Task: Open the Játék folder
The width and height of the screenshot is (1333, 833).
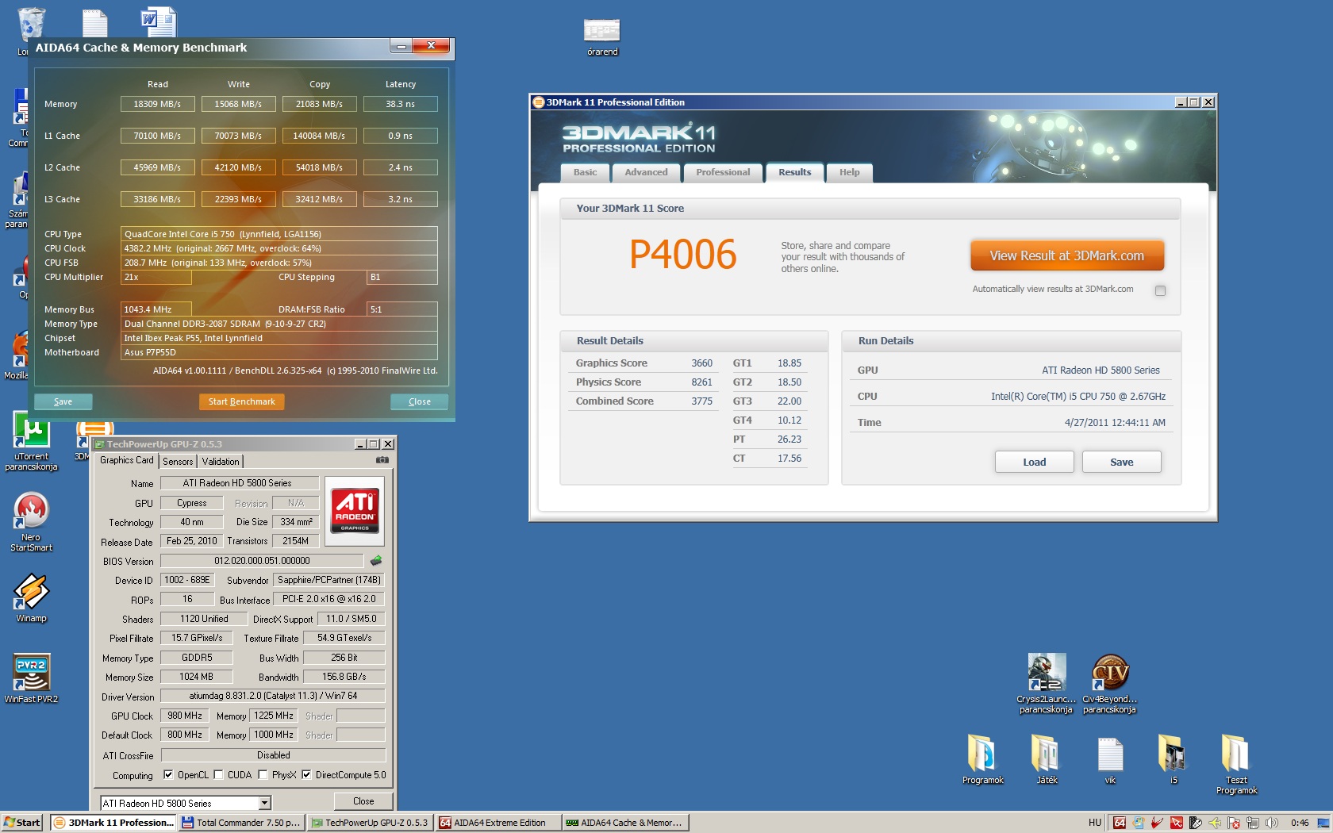Action: pyautogui.click(x=1047, y=758)
